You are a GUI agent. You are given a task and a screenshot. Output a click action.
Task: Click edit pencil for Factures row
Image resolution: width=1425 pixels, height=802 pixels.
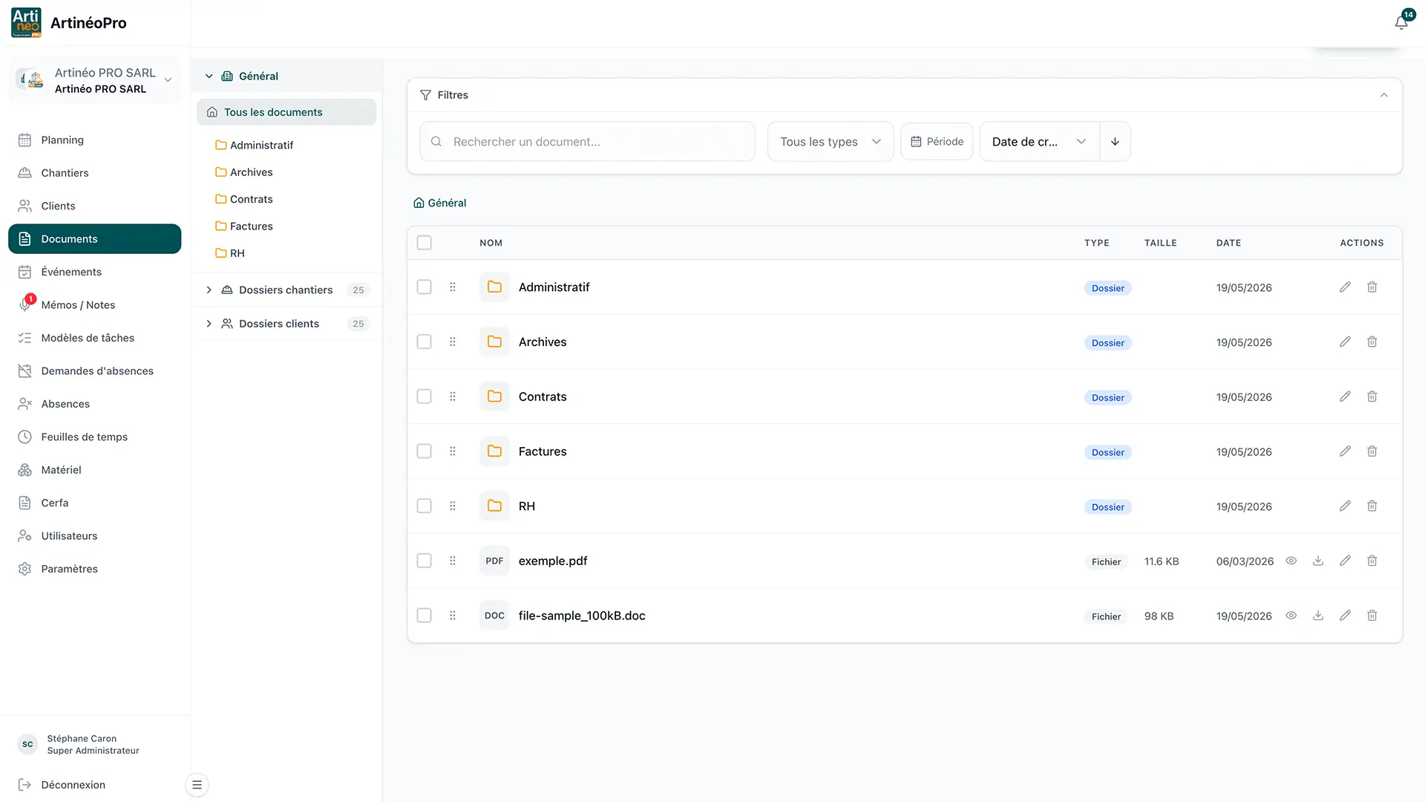(x=1345, y=451)
